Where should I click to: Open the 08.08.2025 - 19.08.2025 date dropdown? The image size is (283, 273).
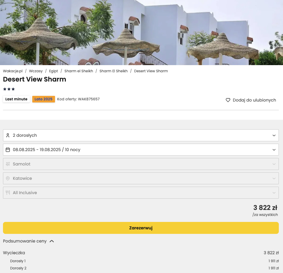pos(141,150)
